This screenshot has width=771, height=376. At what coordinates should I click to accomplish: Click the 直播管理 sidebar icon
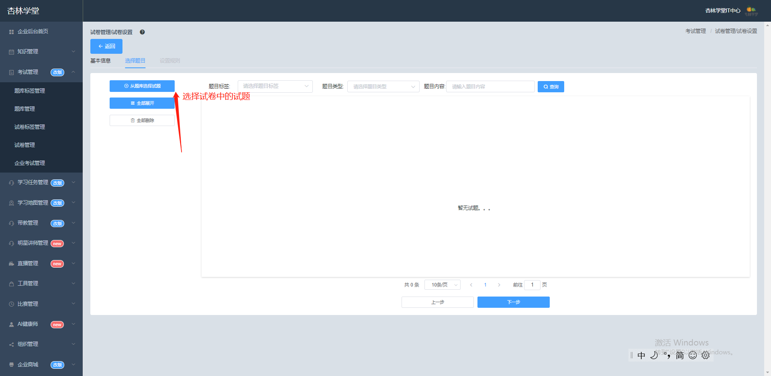[11, 264]
